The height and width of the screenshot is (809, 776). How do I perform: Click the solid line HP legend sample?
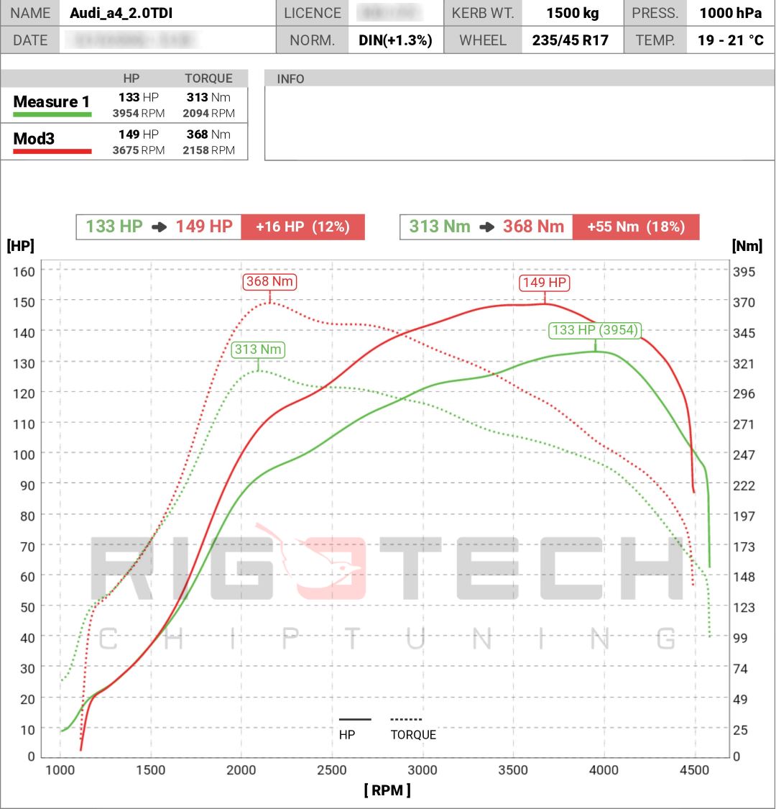[355, 719]
